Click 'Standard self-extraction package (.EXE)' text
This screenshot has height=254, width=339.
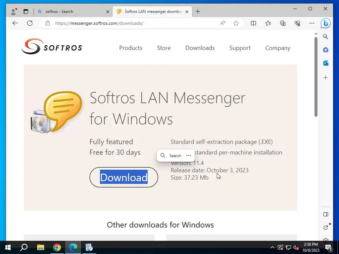(x=221, y=142)
